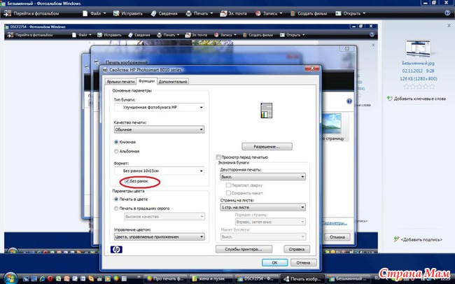455x284 pixels.
Task: Click Создать фильм in the DSCF2754 window toolbar
Action: 258,35
